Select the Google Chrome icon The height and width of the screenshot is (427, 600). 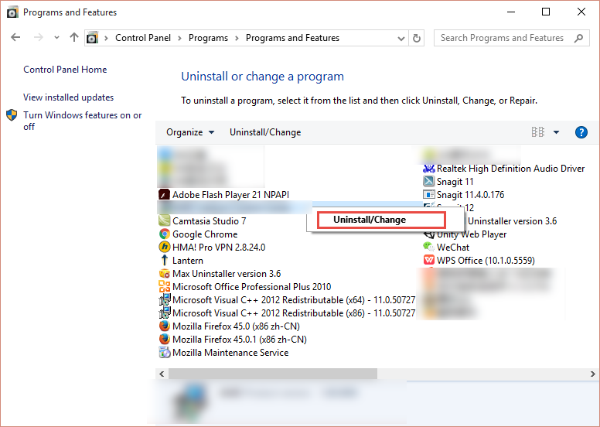click(x=165, y=234)
